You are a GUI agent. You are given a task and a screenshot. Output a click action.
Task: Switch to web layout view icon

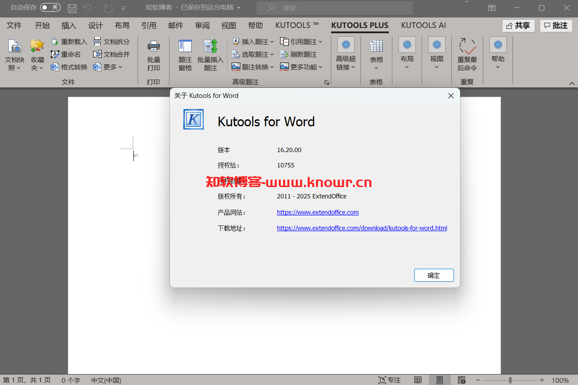pos(461,380)
